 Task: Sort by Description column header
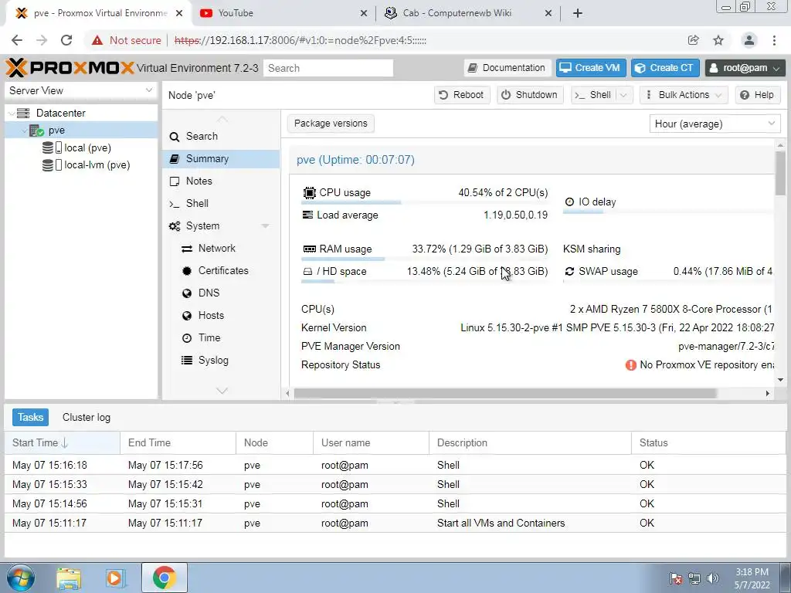(x=530, y=442)
